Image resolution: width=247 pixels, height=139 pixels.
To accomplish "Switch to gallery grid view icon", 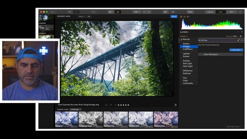I will coord(69,12).
